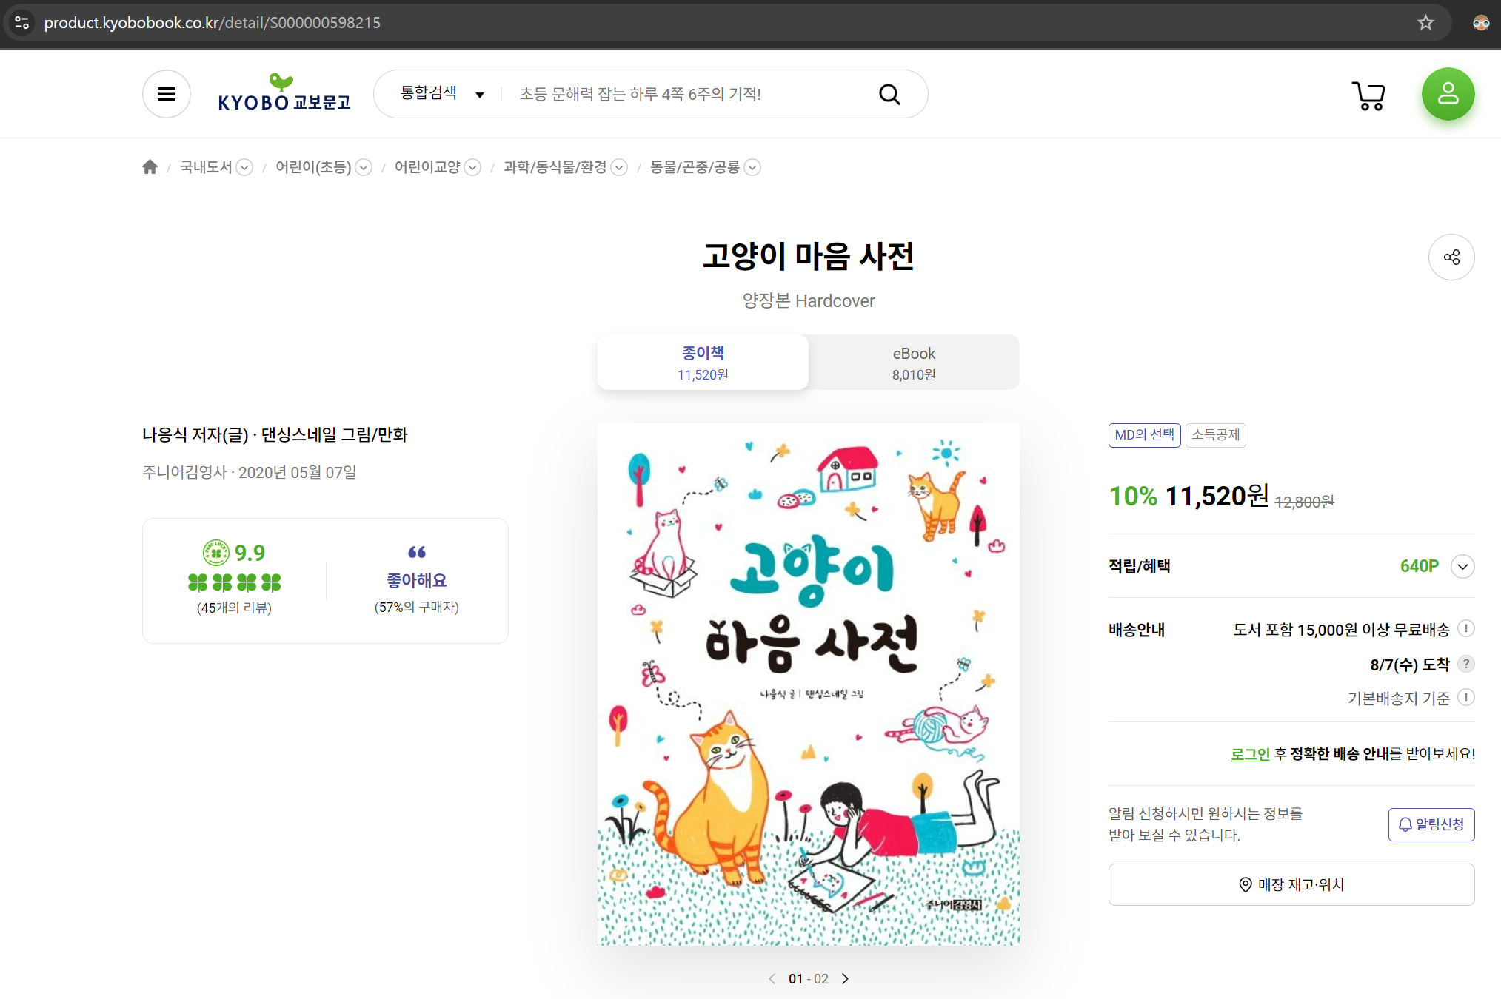
Task: Click the 10% discount rate text
Action: point(1132,496)
